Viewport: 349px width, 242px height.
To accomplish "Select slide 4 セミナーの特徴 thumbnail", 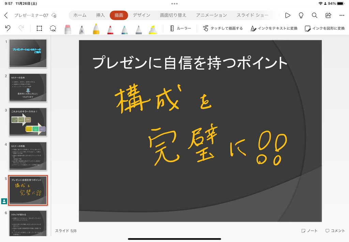I will coord(28,156).
